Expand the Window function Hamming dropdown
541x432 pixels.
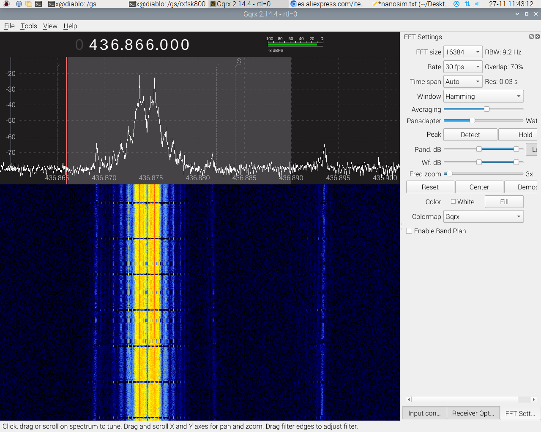(483, 96)
